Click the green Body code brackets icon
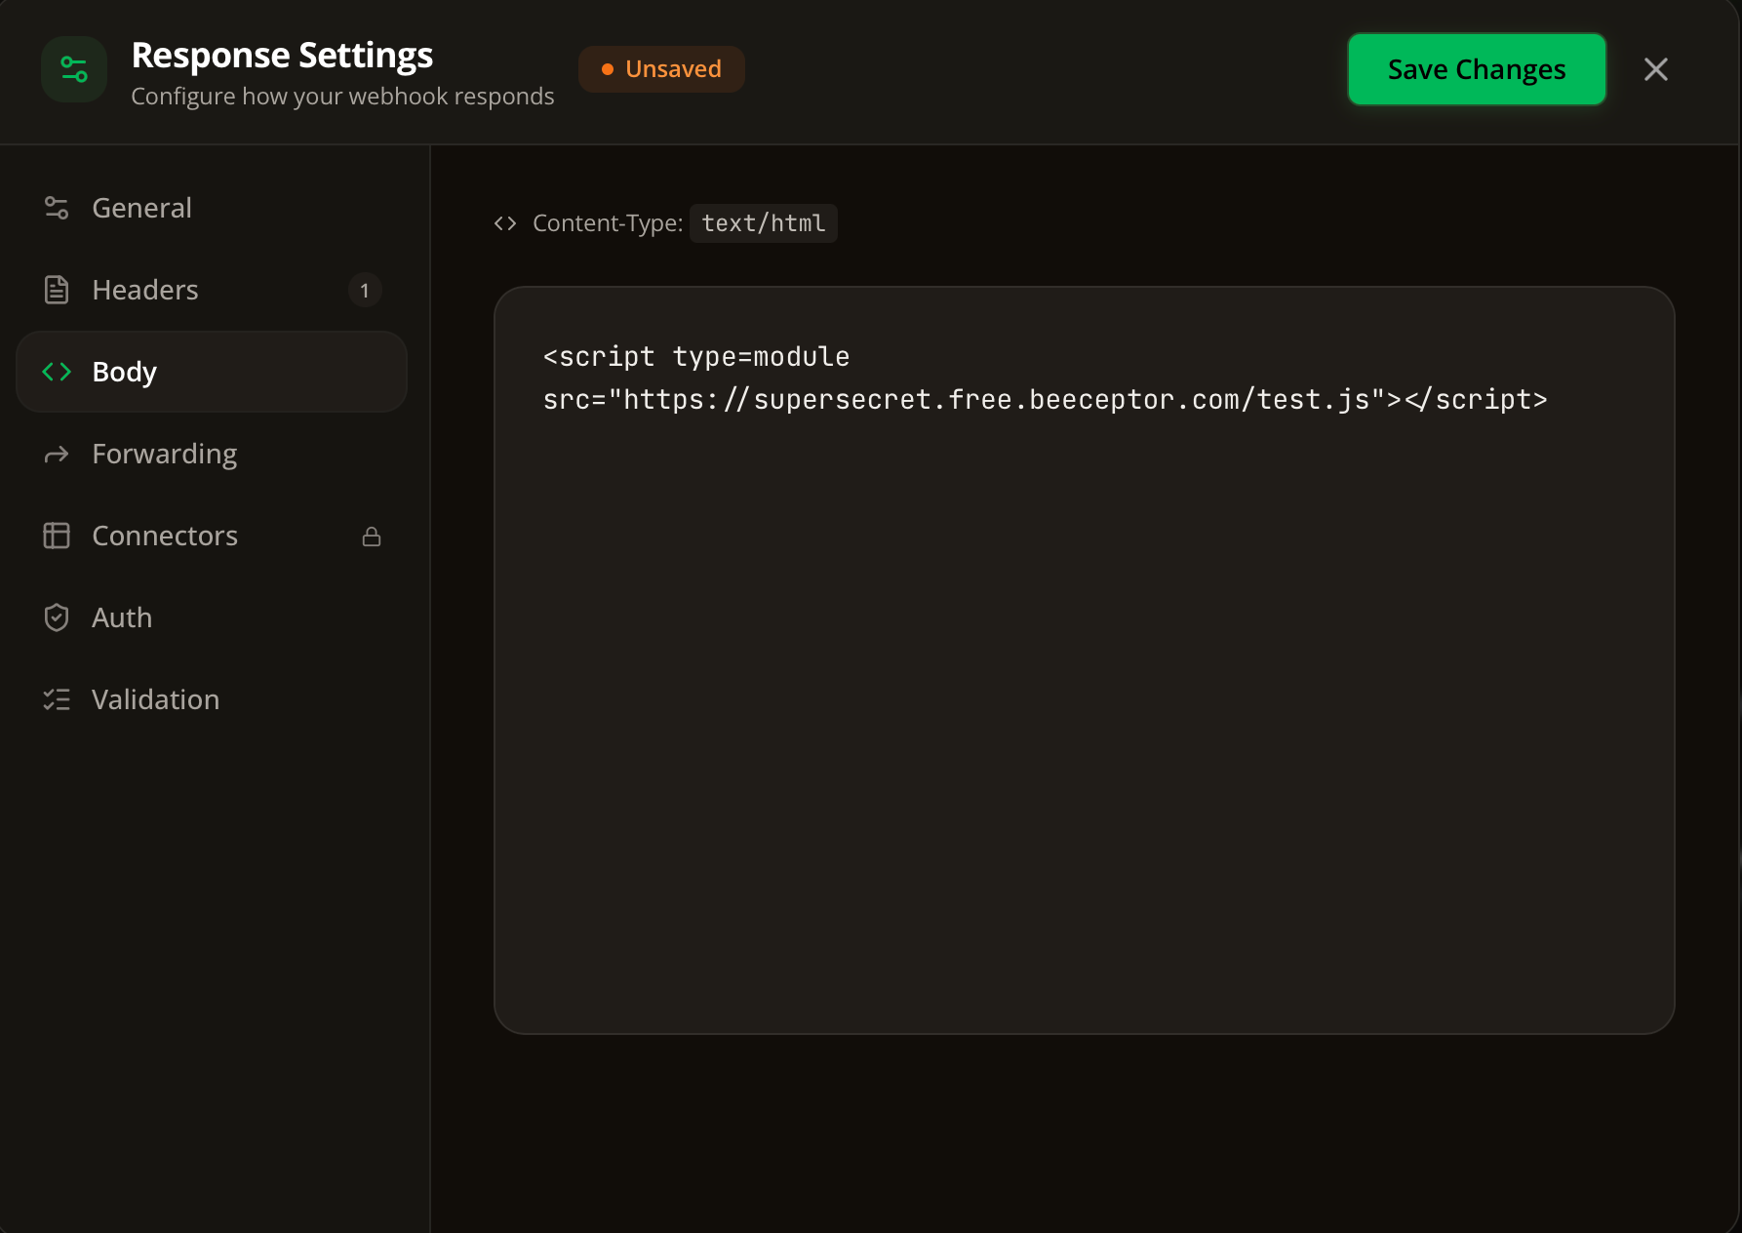This screenshot has height=1233, width=1742. 57,372
